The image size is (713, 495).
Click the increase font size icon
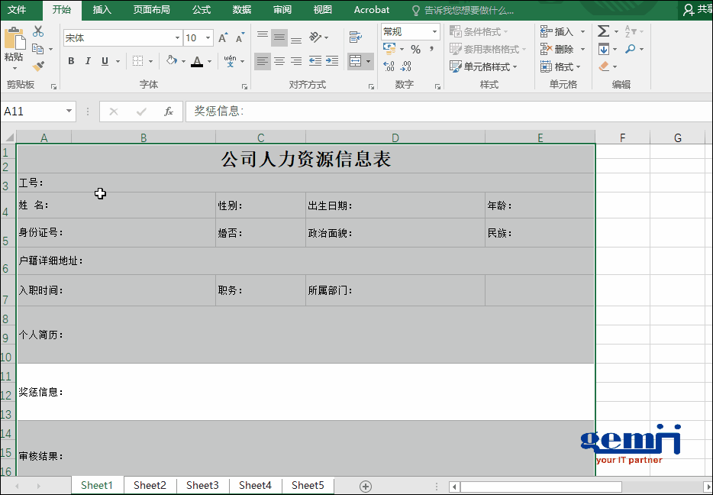point(223,37)
